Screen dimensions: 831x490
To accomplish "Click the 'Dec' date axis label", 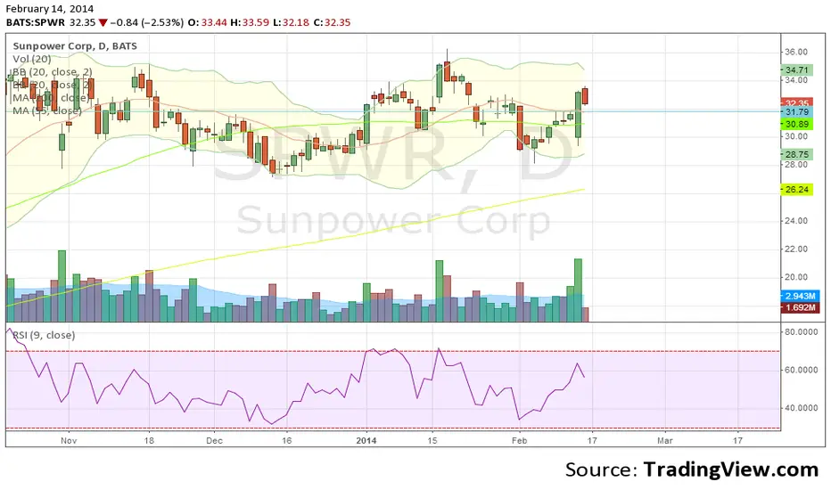I will [x=214, y=440].
